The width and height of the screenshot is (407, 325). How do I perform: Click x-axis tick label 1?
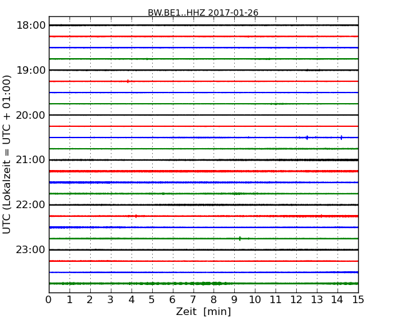70,300
